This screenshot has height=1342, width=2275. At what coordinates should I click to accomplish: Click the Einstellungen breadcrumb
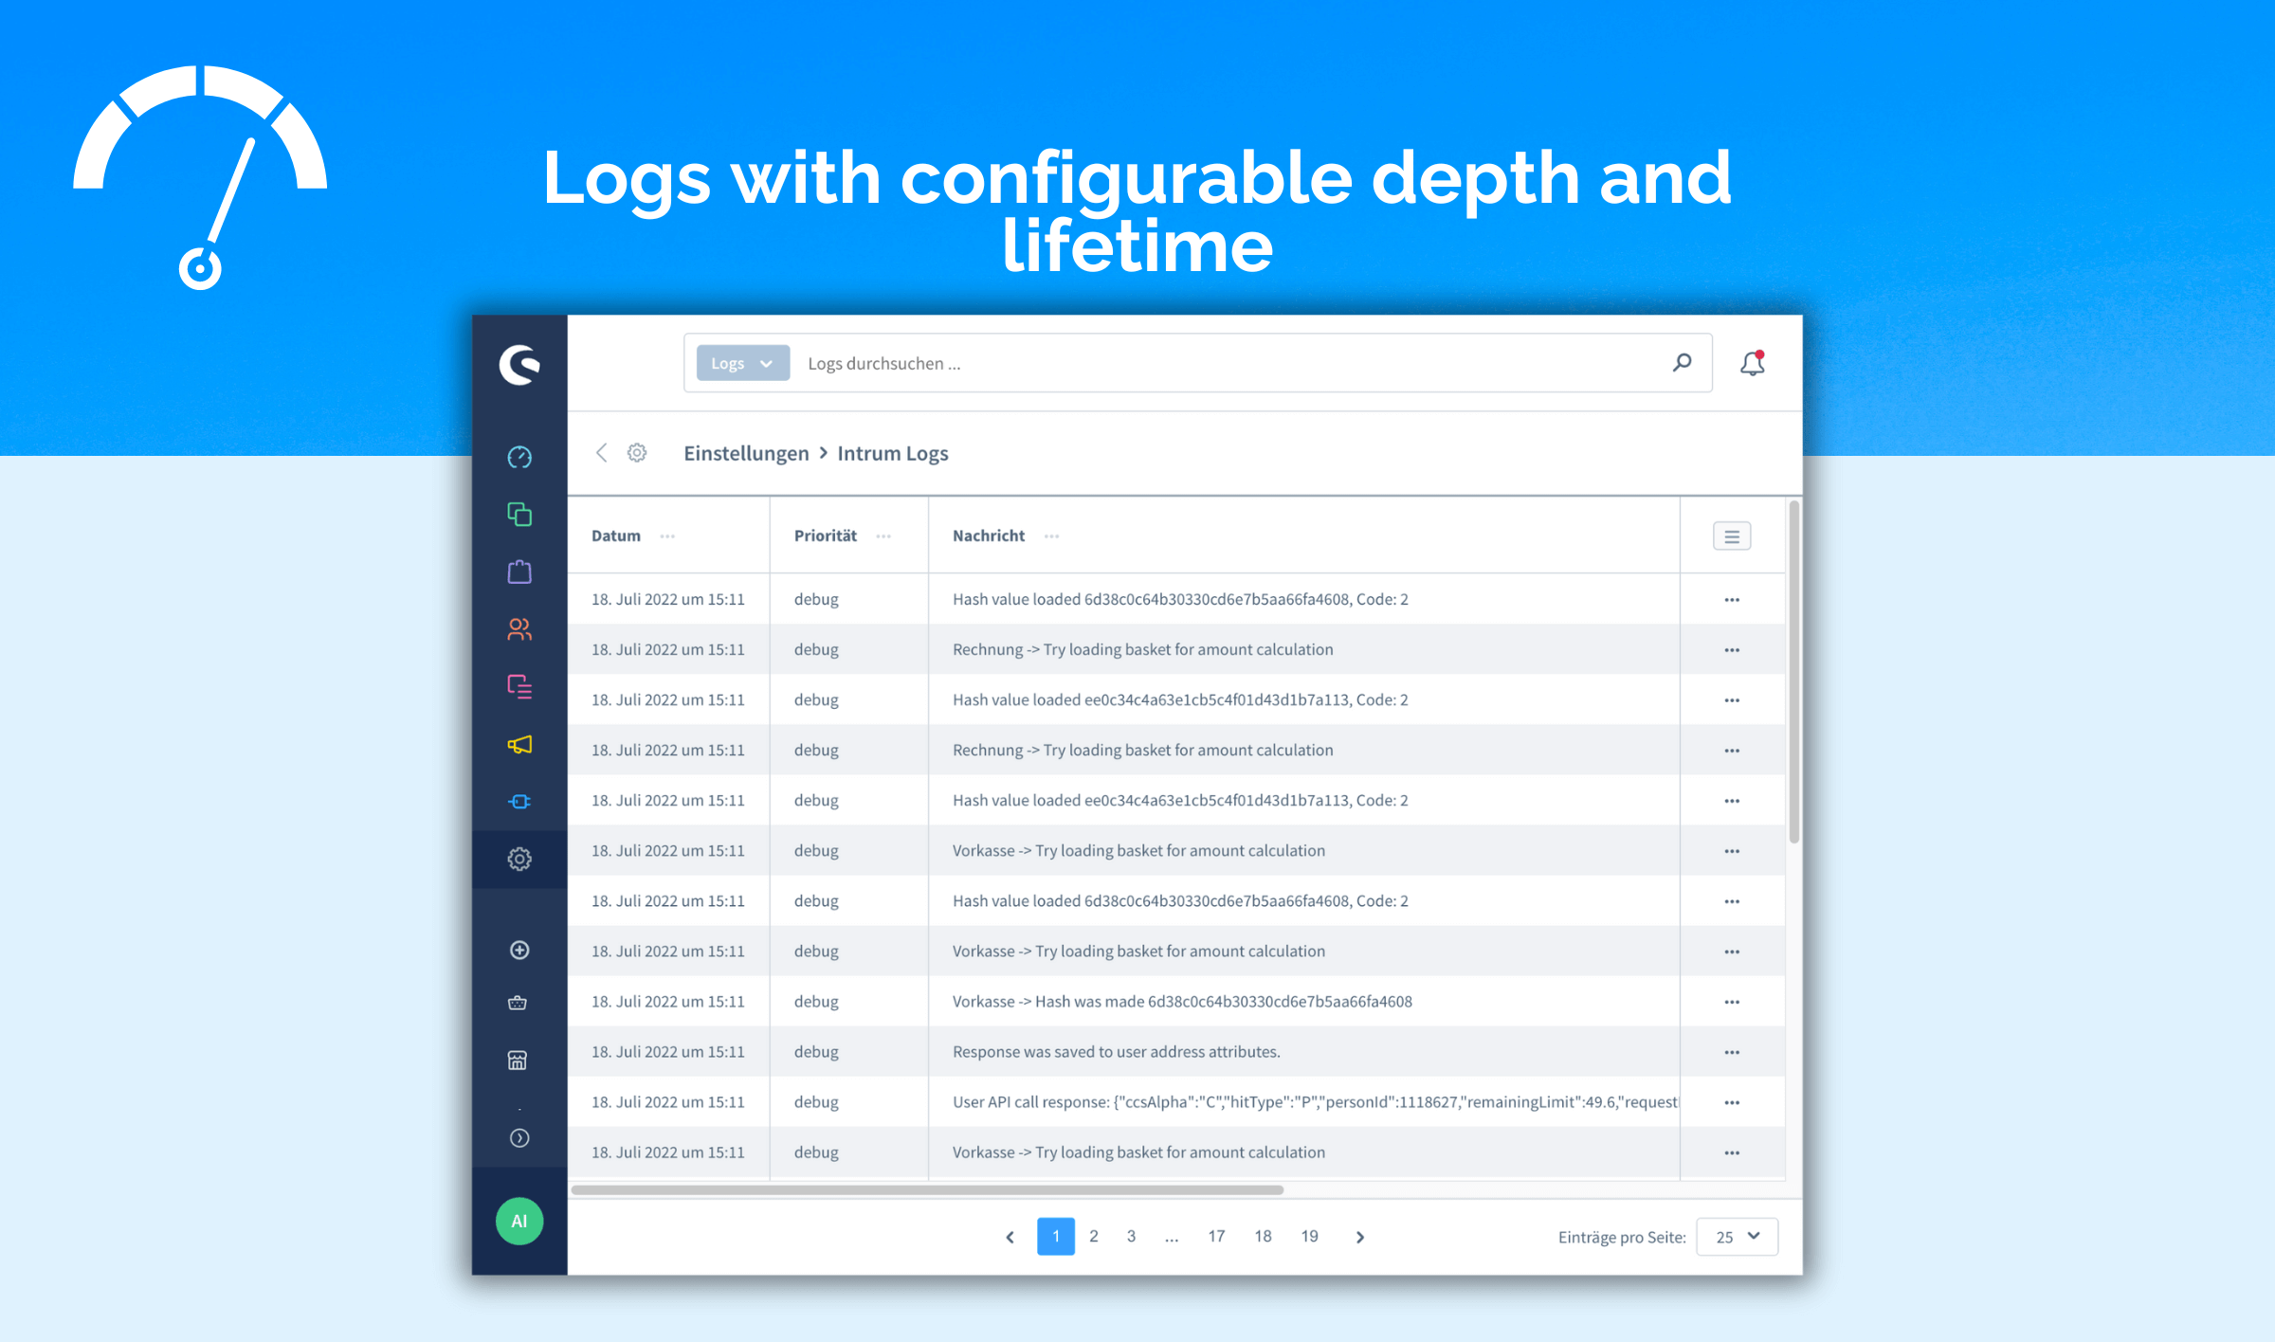pos(746,453)
